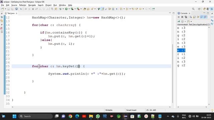Click the Pin Editor icon
This screenshot has width=214, height=120.
(x=153, y=9)
